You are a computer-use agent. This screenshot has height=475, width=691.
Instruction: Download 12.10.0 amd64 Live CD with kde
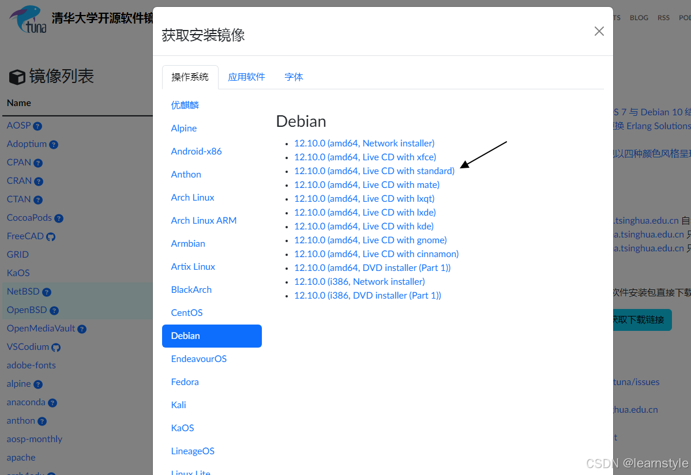click(363, 226)
